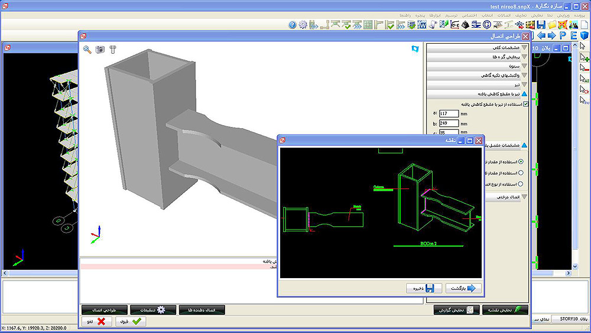The width and height of the screenshot is (591, 333).
Task: Click the New file icon in main toolbar
Action: click(x=584, y=25)
